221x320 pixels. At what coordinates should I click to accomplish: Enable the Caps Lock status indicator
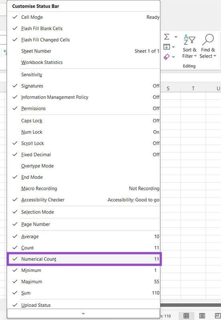click(83, 121)
